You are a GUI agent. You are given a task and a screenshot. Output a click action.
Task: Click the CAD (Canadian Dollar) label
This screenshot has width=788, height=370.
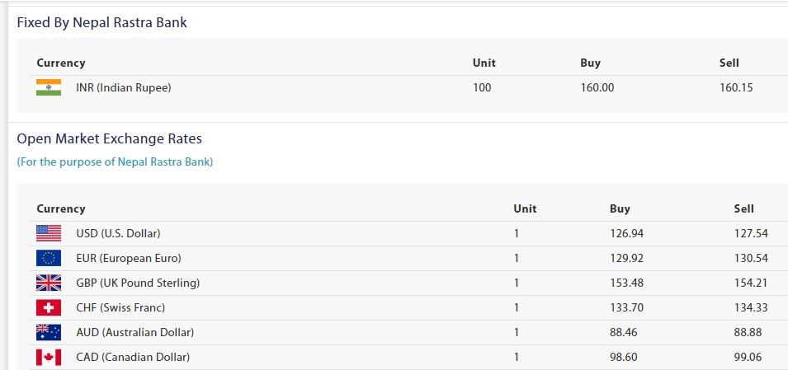[x=133, y=358]
